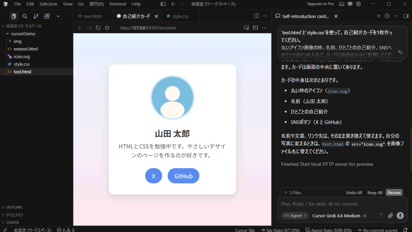Activate element selector icon in preview toolbar
Viewport: 412px width, 232px height.
tap(246, 28)
